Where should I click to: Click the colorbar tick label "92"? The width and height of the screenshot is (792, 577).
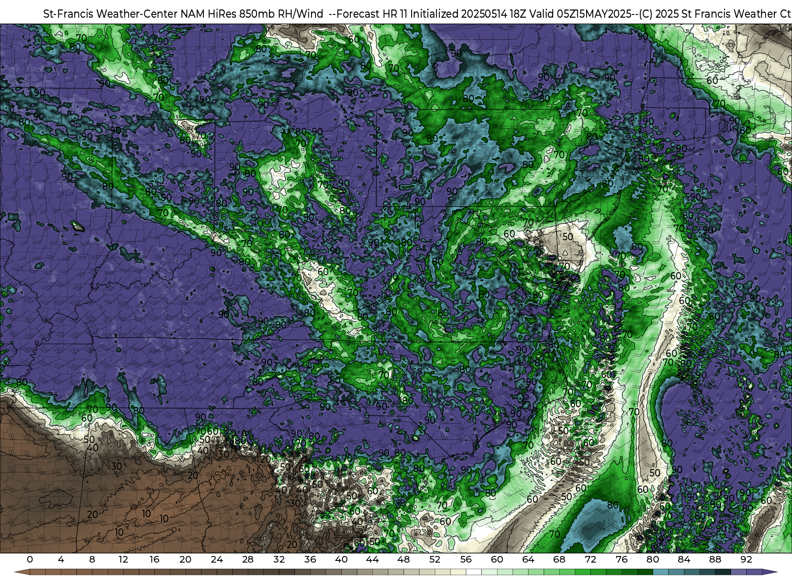pos(746,559)
